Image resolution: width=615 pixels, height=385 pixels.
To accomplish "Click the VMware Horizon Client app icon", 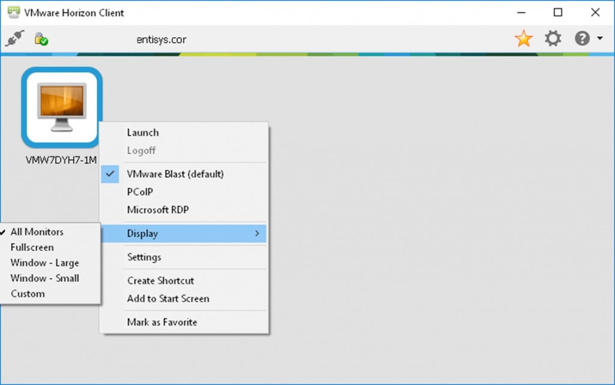I will (14, 13).
